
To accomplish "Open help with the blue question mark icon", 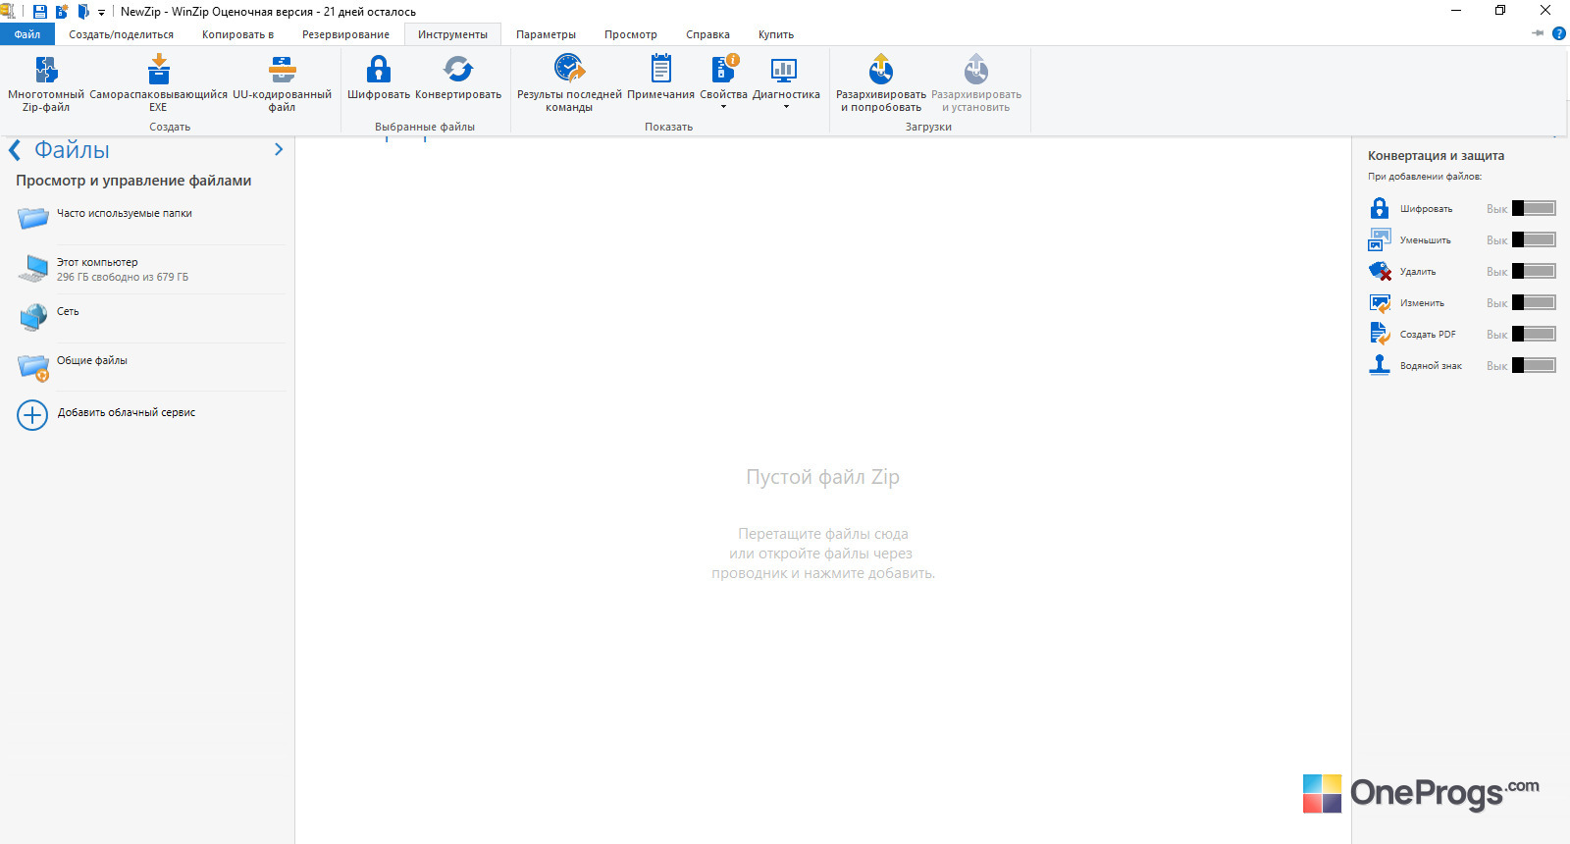I will 1559,33.
